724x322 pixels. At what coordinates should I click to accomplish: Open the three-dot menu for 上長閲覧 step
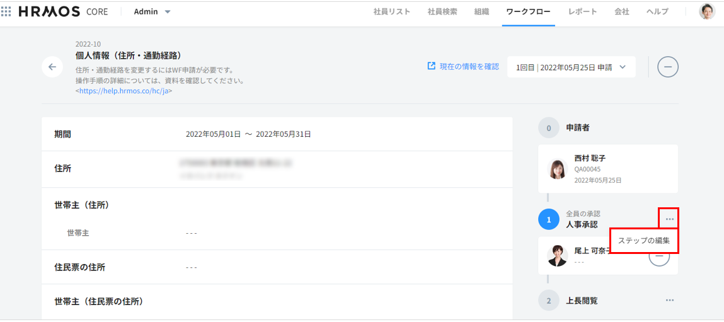[669, 301]
